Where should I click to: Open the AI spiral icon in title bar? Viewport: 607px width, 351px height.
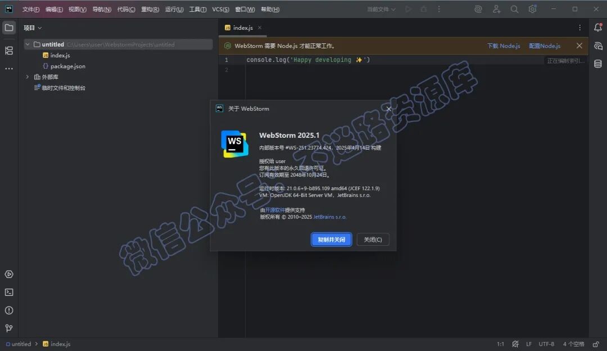[x=478, y=9]
